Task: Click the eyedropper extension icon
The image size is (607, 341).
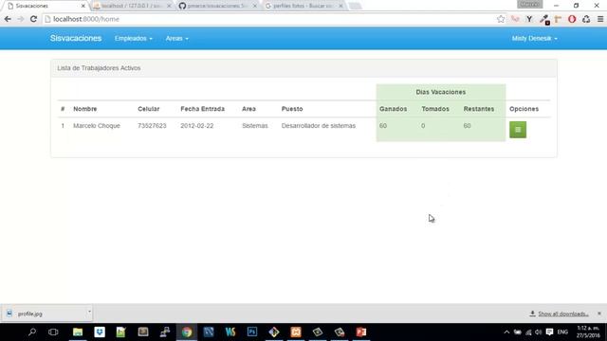Action: 543,19
